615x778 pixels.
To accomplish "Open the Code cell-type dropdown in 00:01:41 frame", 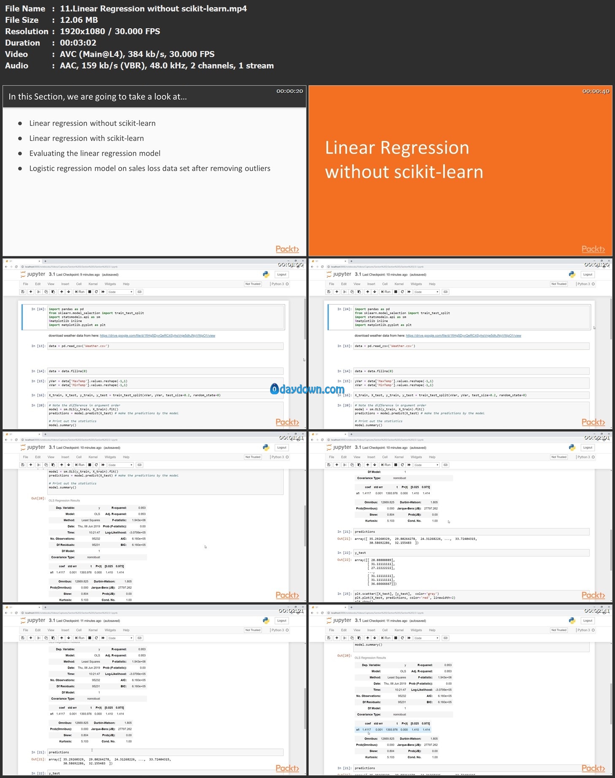I will point(121,465).
